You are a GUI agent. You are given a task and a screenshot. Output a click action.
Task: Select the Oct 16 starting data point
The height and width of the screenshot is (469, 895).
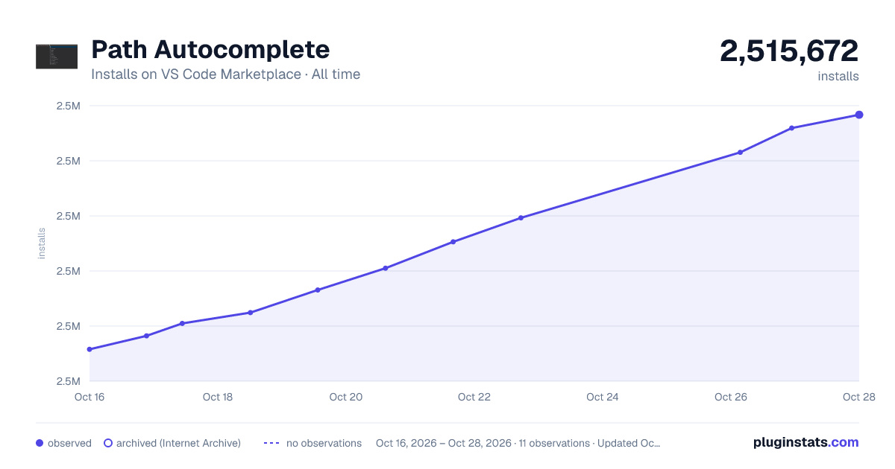pos(89,349)
